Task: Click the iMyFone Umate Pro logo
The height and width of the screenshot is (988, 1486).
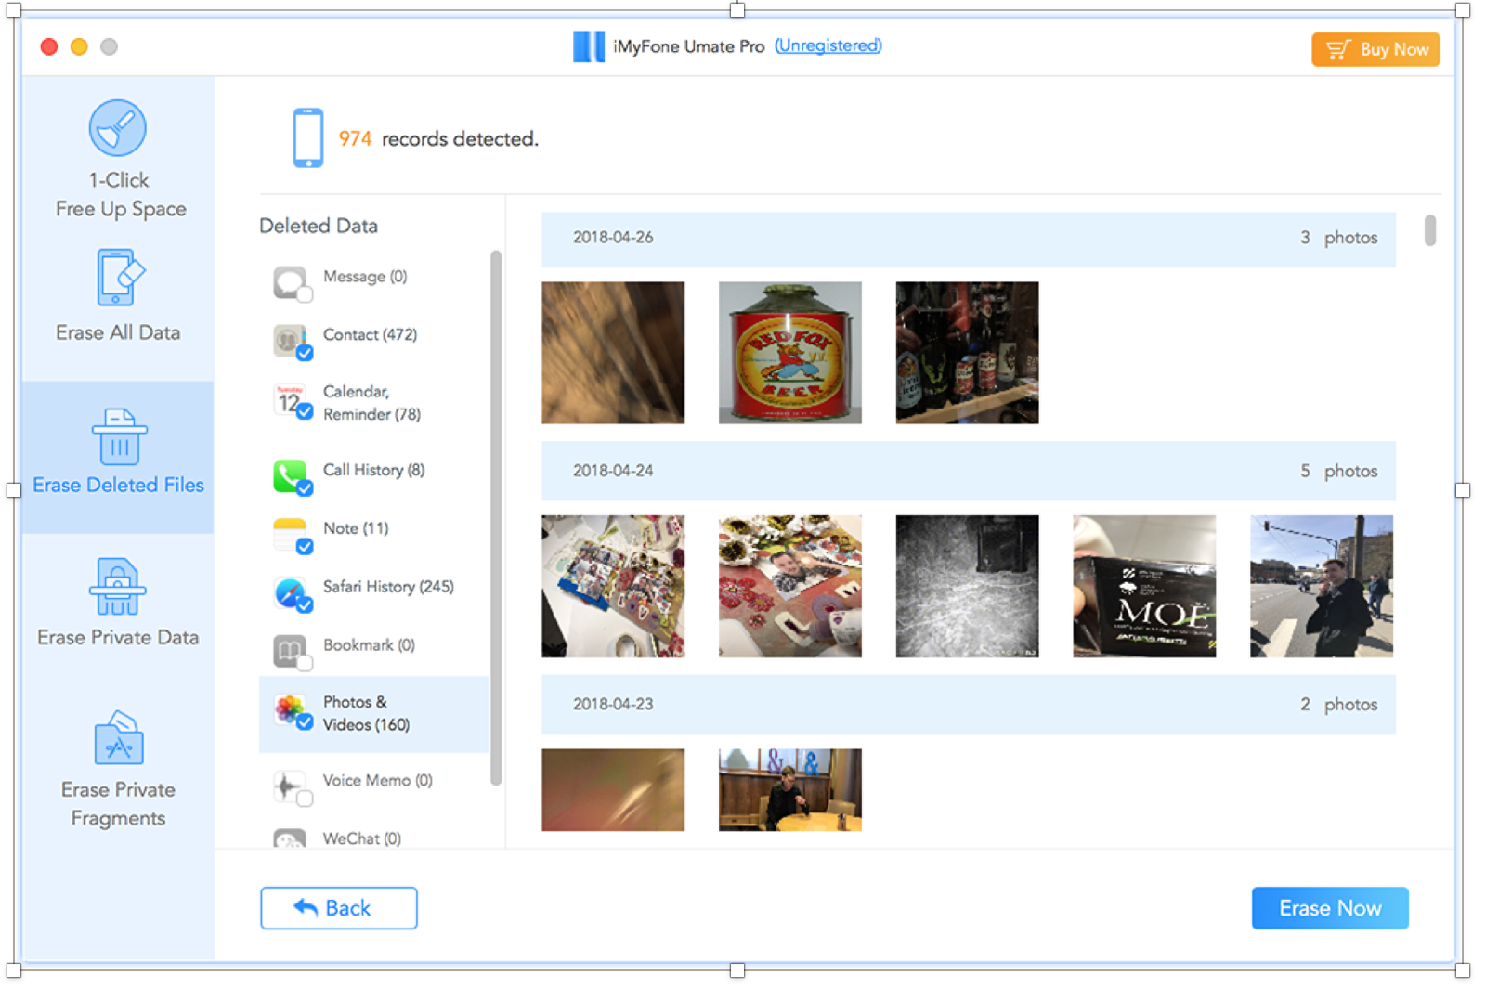Action: 588,46
